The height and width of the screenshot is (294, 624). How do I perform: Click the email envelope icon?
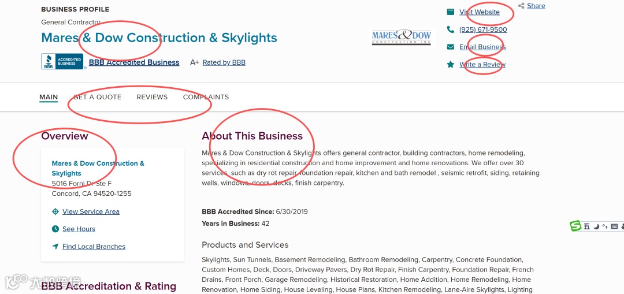tap(451, 47)
